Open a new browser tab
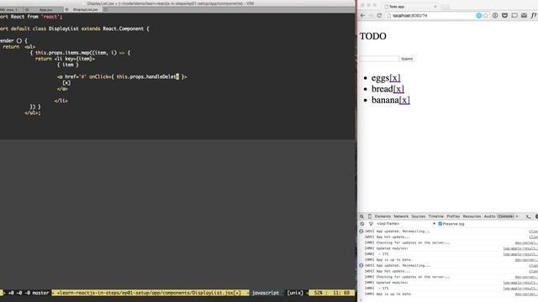 click(446, 7)
